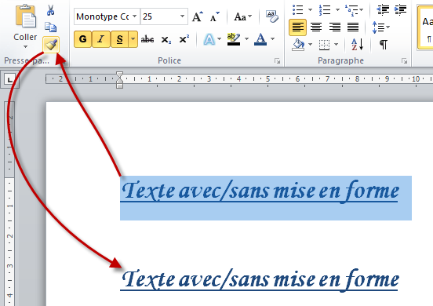Cut selection with the scissors icon
The width and height of the screenshot is (433, 306).
point(50,10)
